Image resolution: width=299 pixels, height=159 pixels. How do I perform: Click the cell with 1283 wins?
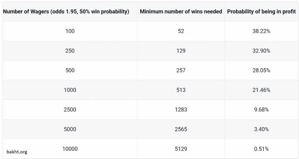(181, 110)
